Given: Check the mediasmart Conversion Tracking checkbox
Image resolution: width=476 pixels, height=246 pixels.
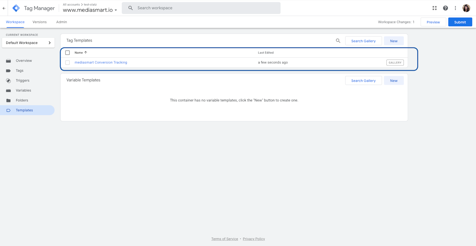Looking at the screenshot, I should (67, 62).
